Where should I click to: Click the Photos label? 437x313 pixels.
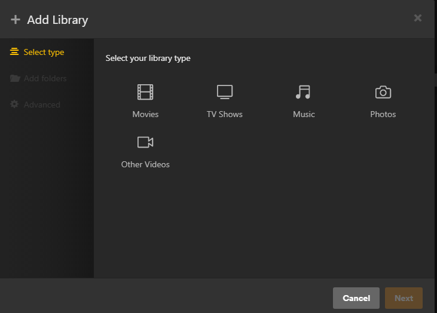click(x=383, y=114)
